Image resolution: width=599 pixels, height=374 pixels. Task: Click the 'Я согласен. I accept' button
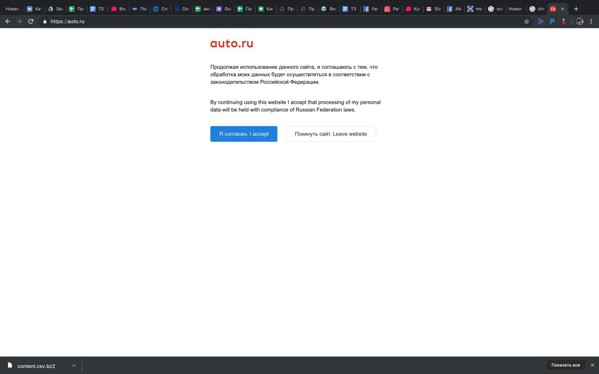(x=244, y=134)
